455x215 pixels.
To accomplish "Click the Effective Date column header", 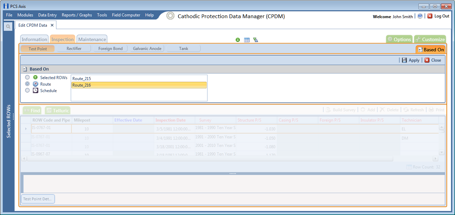I will (x=133, y=120).
